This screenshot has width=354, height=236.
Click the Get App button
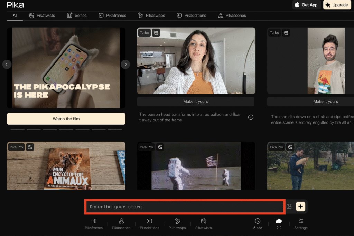point(306,5)
